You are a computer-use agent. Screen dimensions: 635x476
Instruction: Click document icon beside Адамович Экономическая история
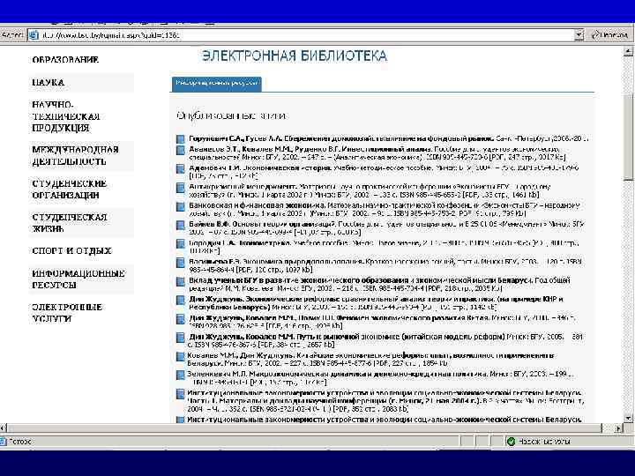pos(181,168)
